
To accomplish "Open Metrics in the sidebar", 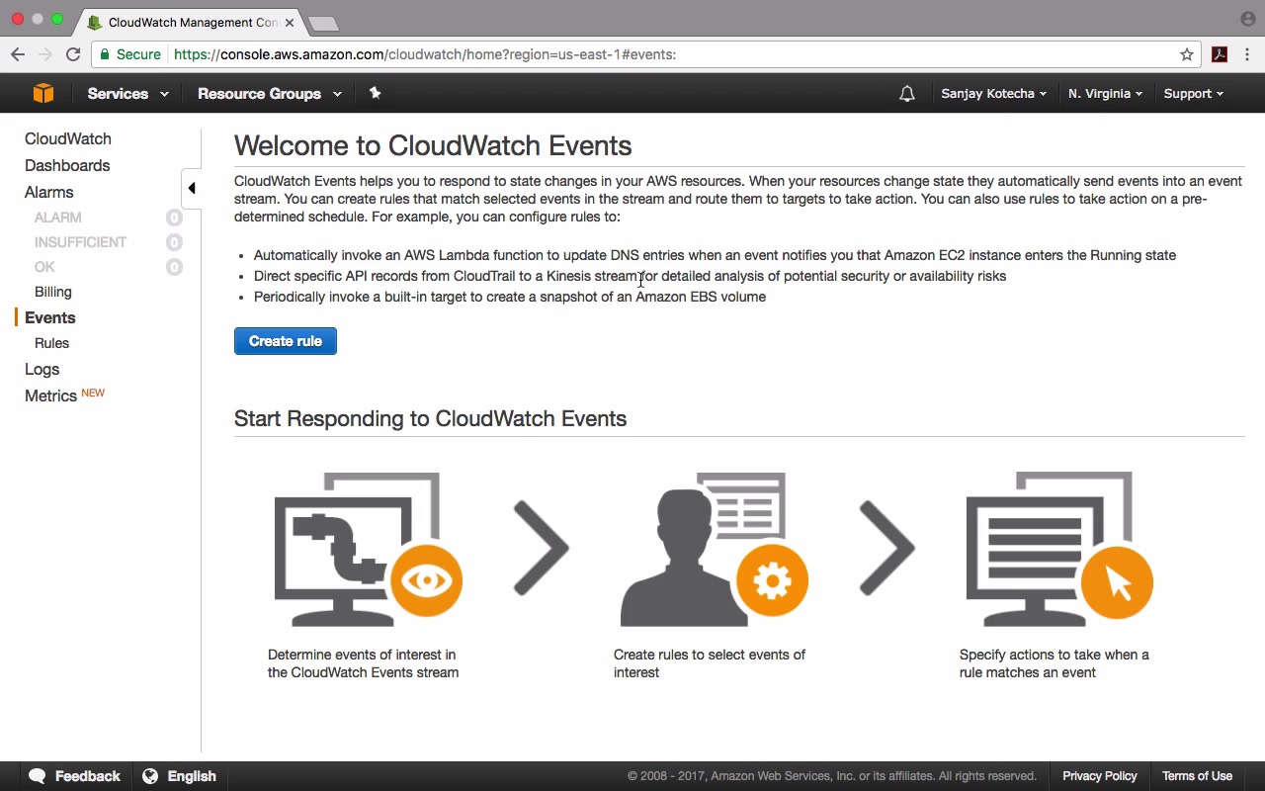I will [50, 395].
